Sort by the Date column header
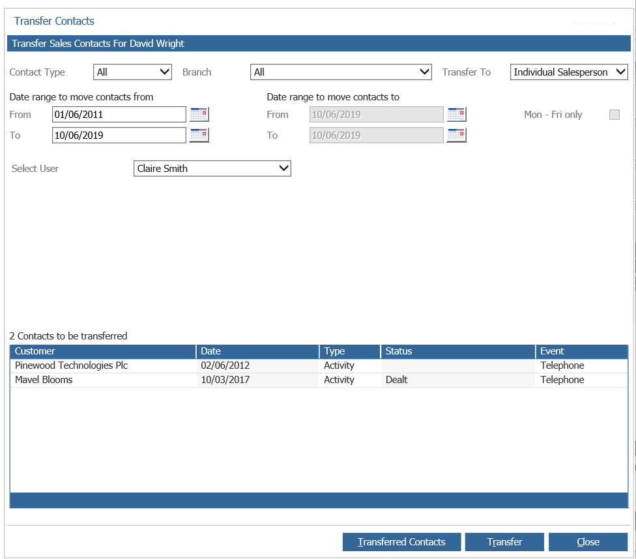 click(257, 351)
